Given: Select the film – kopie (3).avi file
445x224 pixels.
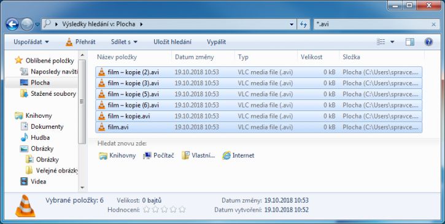Looking at the screenshot, I should [x=258, y=83].
